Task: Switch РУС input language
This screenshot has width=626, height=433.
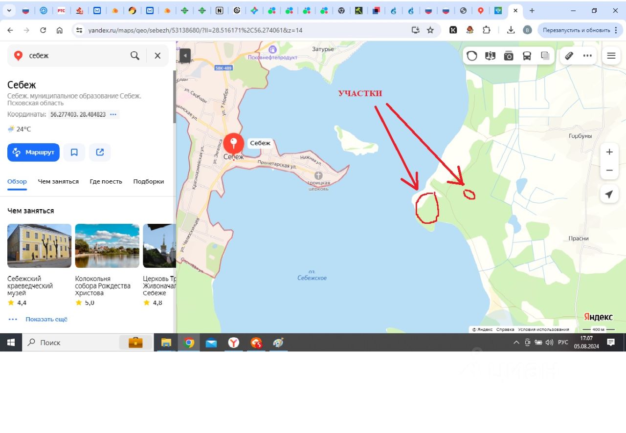Action: (563, 343)
